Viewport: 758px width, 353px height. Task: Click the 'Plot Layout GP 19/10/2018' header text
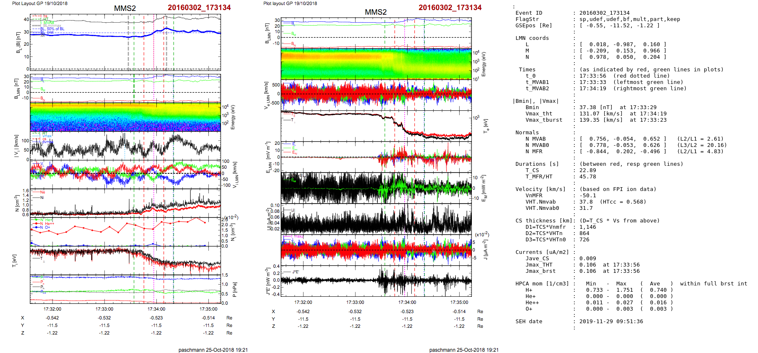pyautogui.click(x=39, y=3)
